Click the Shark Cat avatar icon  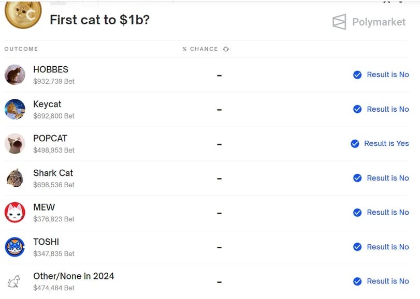tap(15, 178)
